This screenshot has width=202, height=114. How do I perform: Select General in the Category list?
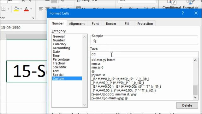[x=67, y=36]
